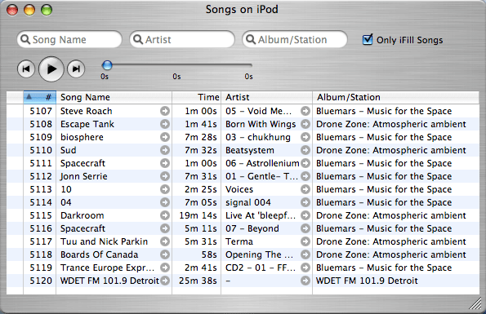Image resolution: width=486 pixels, height=314 pixels.
Task: Click magnifier icon in Song Name search
Action: (25, 39)
